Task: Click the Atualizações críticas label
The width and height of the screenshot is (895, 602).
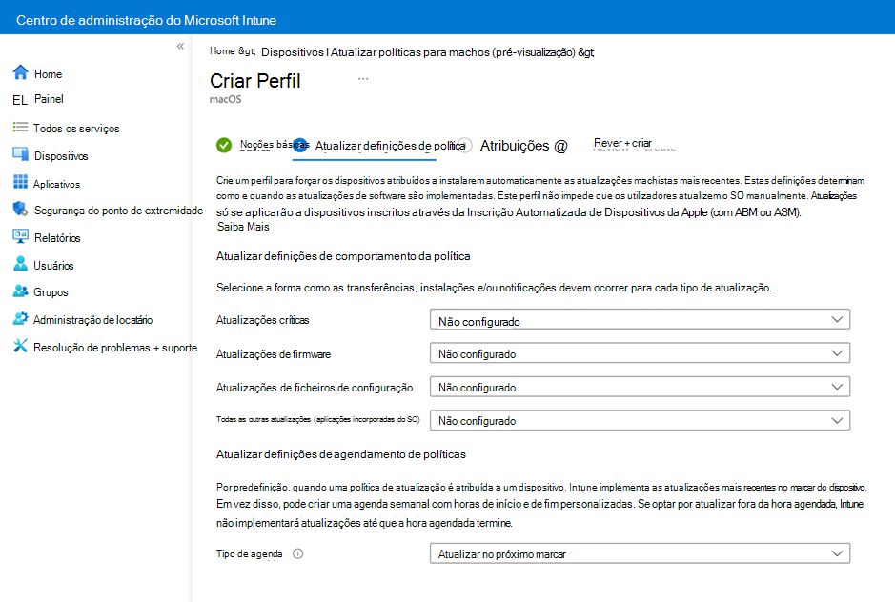Action: tap(262, 320)
